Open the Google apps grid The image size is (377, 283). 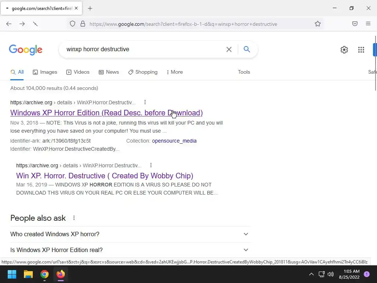(361, 50)
